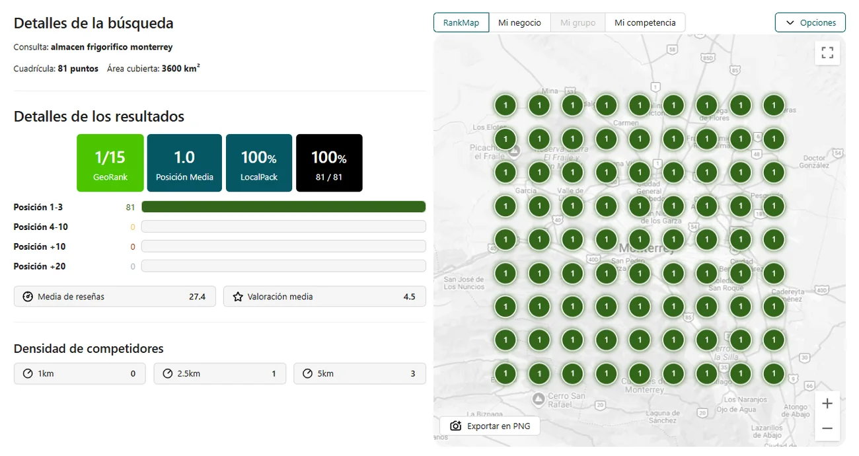Viewport: 859px width, 456px height.
Task: Zoom in using the plus map button
Action: 827,403
